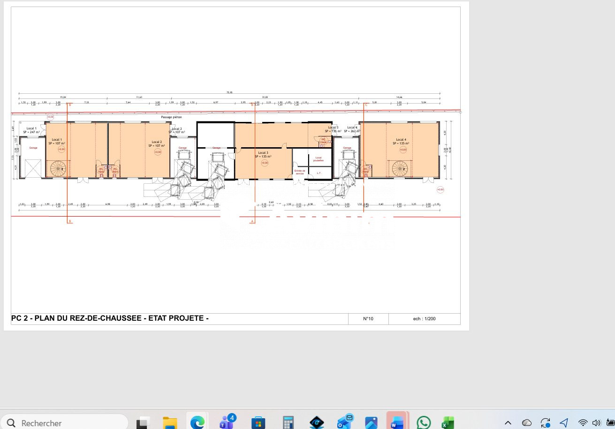The height and width of the screenshot is (429, 615).
Task: Open Microsoft Teams with 4 notifications
Action: coord(227,422)
